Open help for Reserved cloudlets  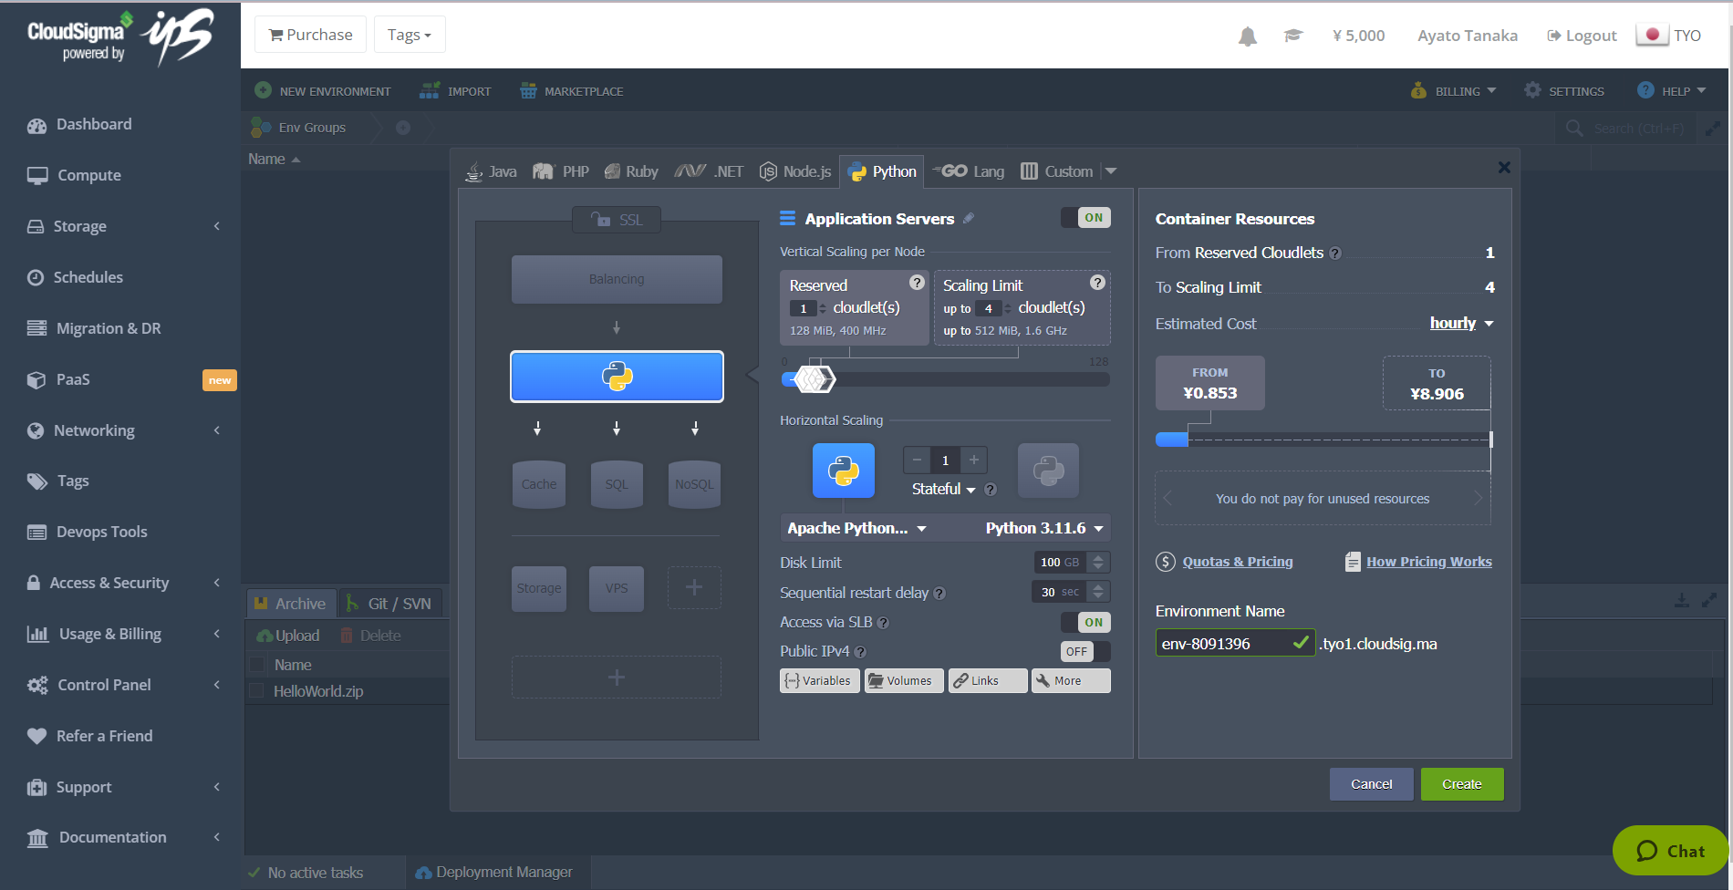[917, 283]
